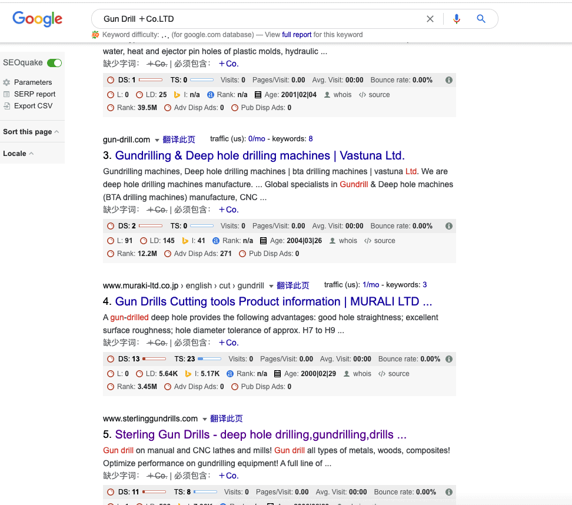Click the SERP report icon

[x=6, y=94]
